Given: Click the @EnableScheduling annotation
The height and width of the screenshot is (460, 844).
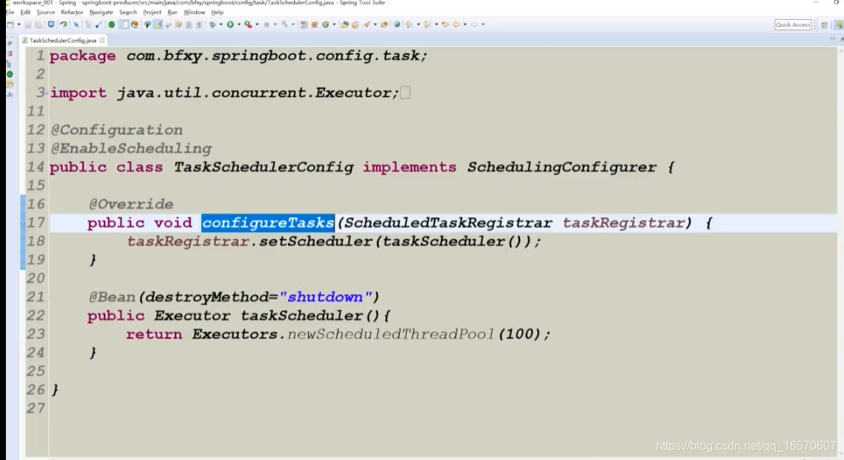Looking at the screenshot, I should [x=131, y=149].
